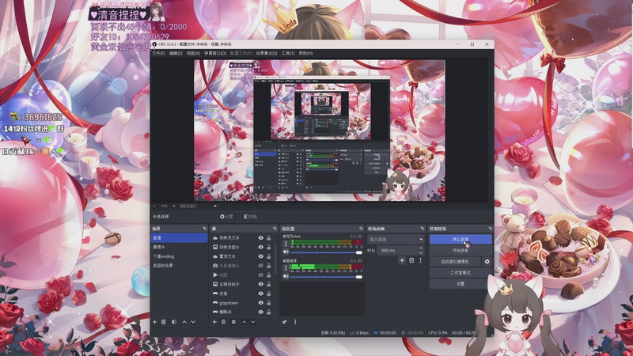
Task: Click 开始录制 start recording button
Action: pos(461,251)
